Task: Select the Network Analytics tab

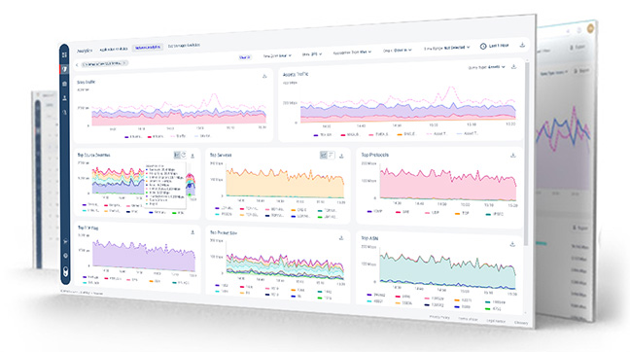Action: tap(148, 48)
